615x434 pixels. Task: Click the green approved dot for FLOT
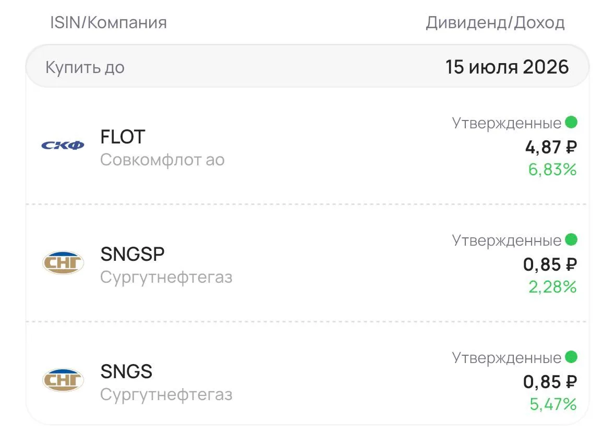click(x=571, y=122)
